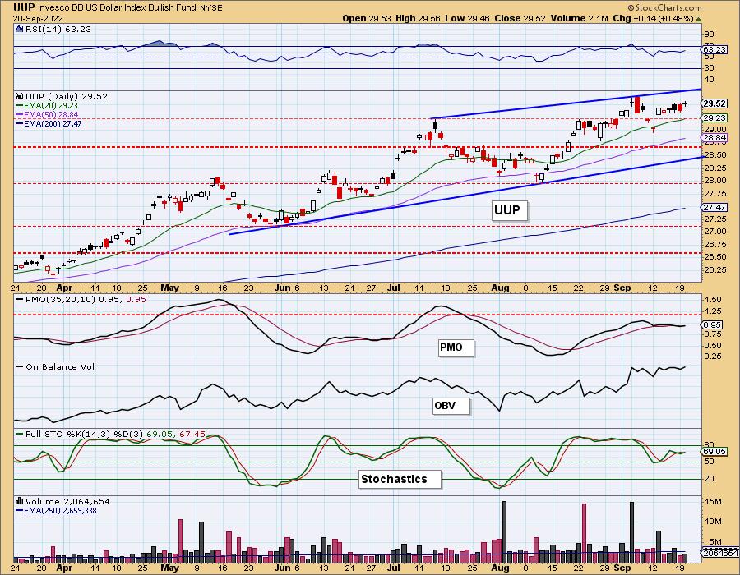Click the OBV annotation label box

(451, 405)
